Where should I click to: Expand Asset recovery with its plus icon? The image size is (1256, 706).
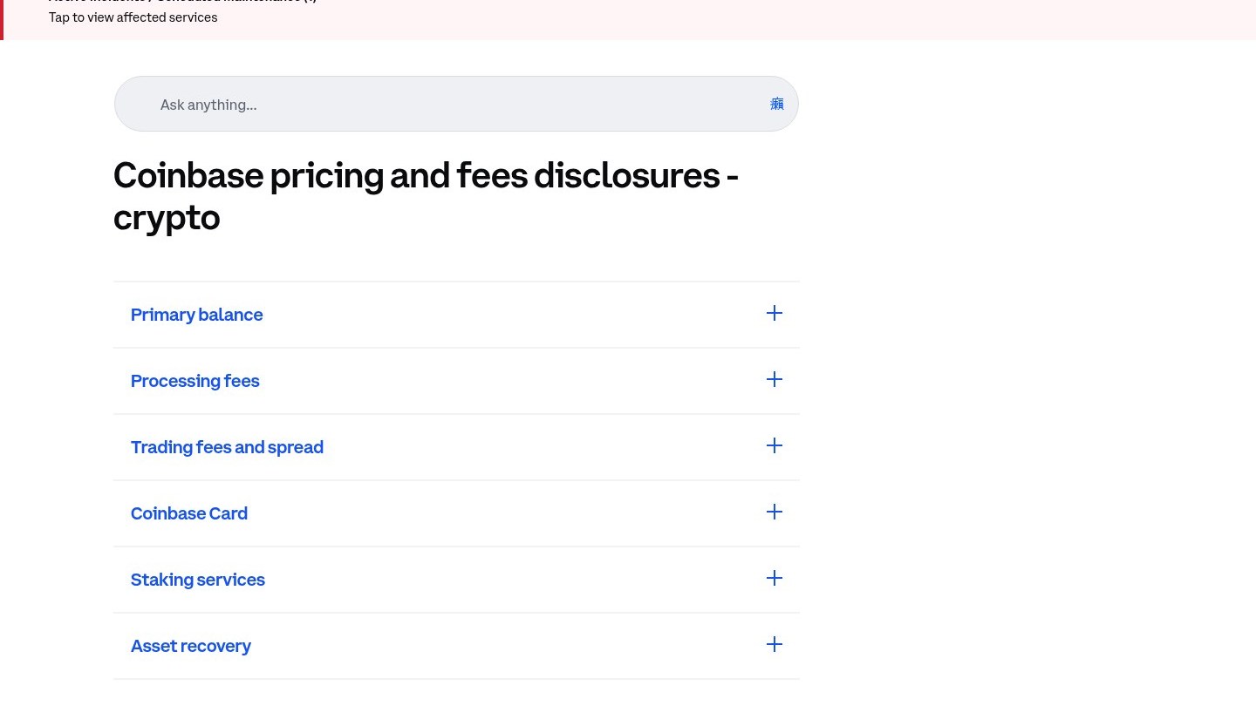774,644
